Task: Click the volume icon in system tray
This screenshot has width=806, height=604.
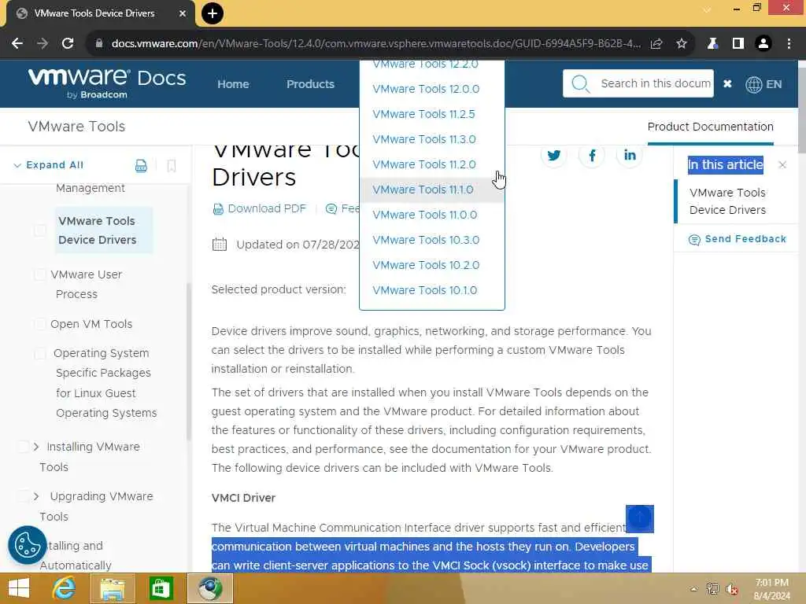Action: tap(732, 589)
